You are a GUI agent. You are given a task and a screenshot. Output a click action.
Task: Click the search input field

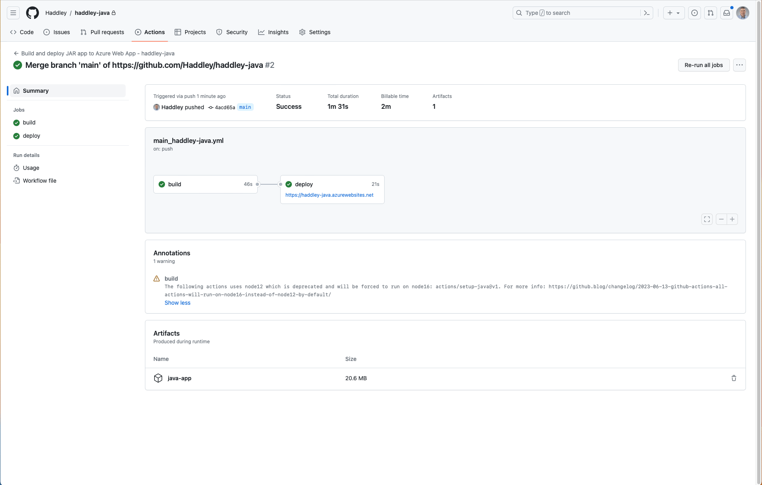578,13
